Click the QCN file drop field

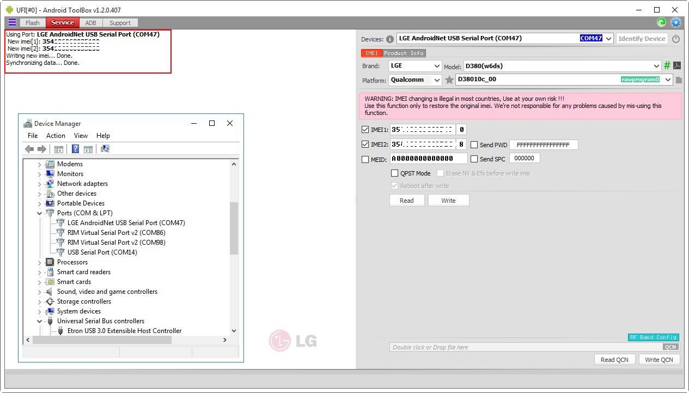534,347
